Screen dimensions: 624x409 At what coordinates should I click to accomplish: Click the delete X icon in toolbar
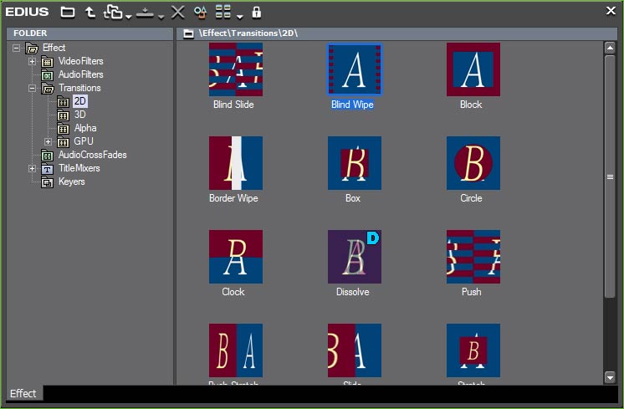point(177,13)
